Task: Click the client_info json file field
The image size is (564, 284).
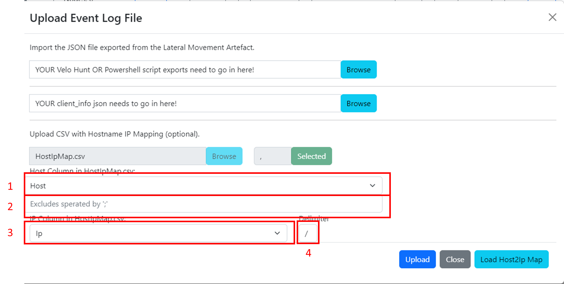Action: pos(185,103)
